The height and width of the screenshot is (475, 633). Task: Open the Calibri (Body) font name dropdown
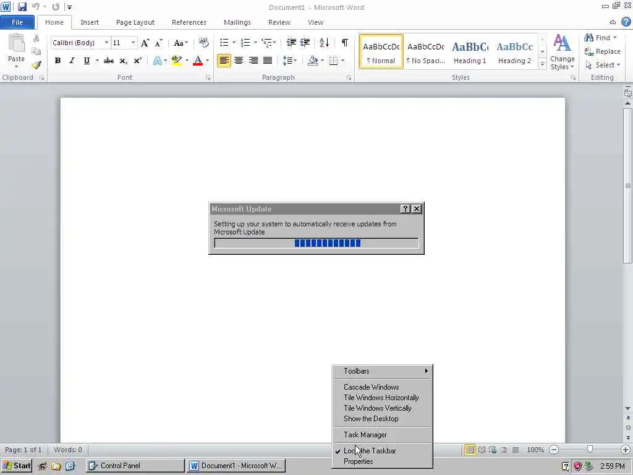[106, 43]
